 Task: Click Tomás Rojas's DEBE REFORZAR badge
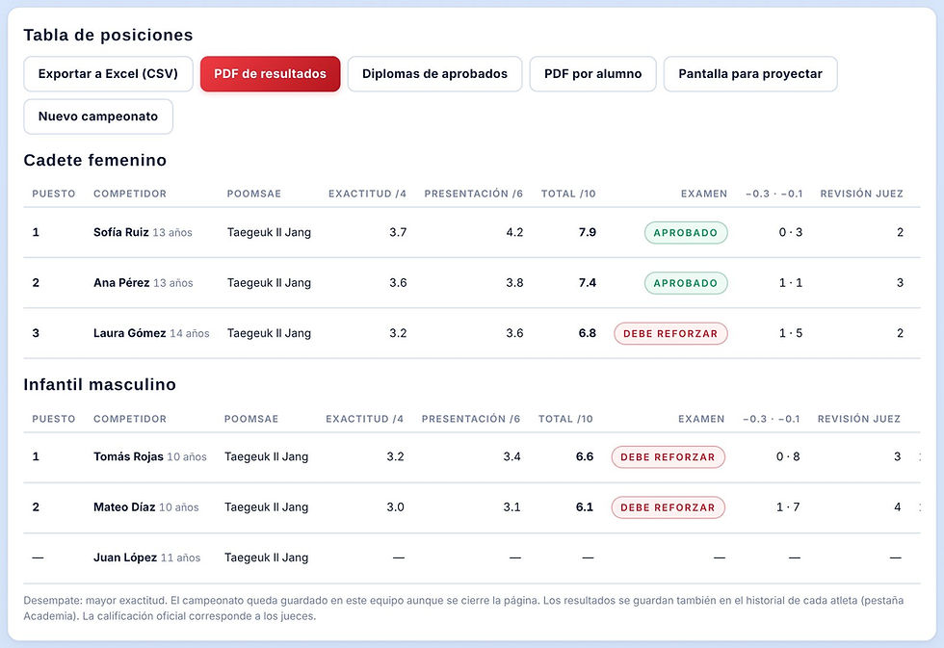click(669, 457)
